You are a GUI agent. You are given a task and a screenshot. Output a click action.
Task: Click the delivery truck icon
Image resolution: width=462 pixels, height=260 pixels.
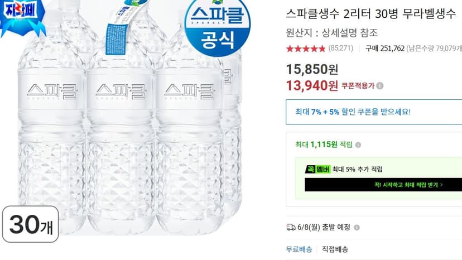(x=291, y=227)
